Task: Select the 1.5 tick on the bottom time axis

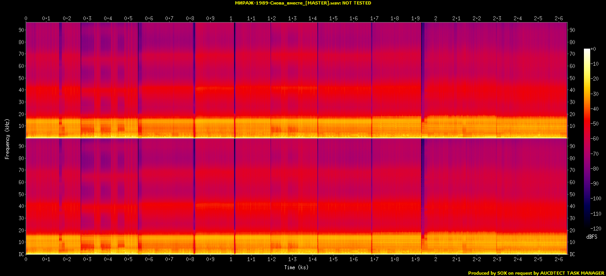Action: 334,260
